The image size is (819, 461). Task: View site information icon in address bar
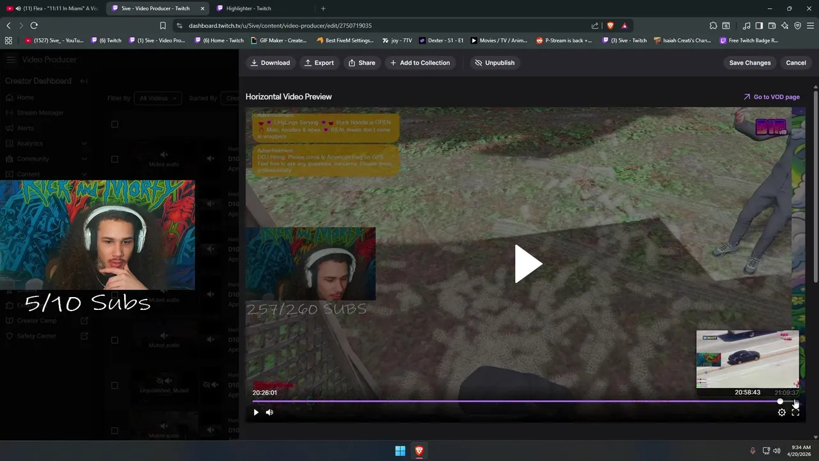tap(179, 26)
